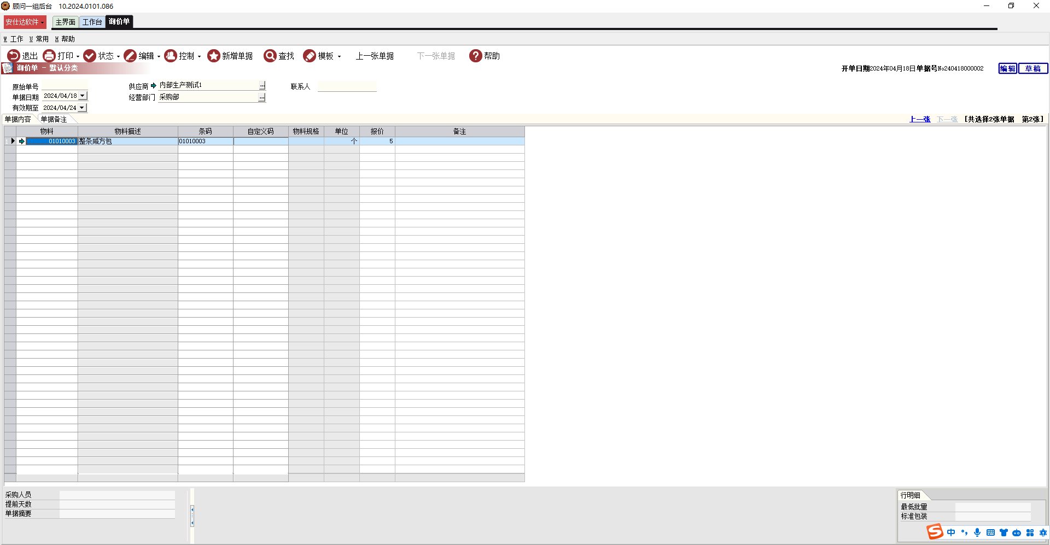Click the document icon beside 询价单 - 默认分类
This screenshot has width=1050, height=545.
(x=8, y=68)
